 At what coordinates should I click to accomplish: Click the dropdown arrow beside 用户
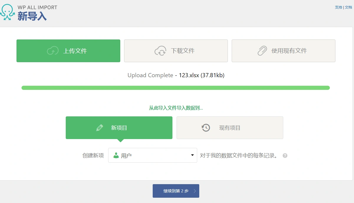(x=192, y=155)
